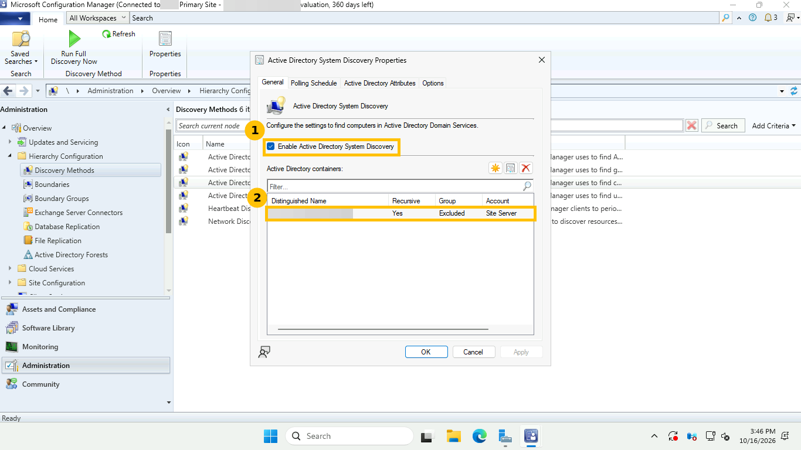The width and height of the screenshot is (801, 450).
Task: Switch to Active Directory Attributes tab
Action: (x=379, y=83)
